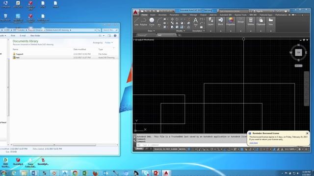Open the Explorer view options dropdown arrow
This screenshot has width=314, height=176.
click(104, 36)
